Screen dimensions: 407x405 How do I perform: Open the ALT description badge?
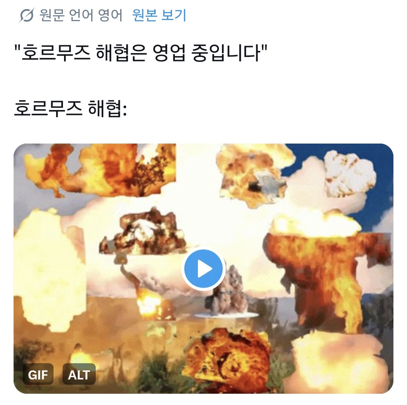[x=79, y=374]
